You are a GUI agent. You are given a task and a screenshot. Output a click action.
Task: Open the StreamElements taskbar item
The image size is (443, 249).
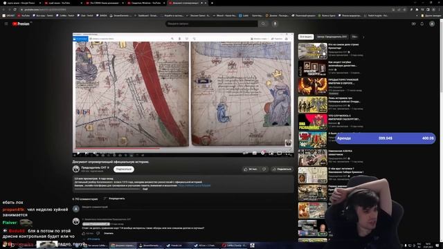pyautogui.click(x=150, y=246)
